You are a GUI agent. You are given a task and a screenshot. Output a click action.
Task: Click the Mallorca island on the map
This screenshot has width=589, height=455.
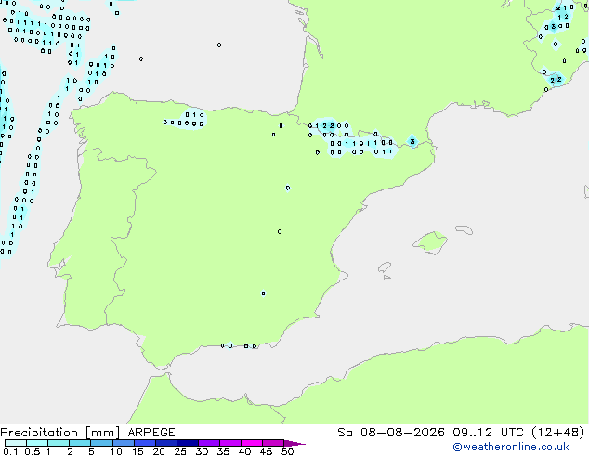(430, 242)
